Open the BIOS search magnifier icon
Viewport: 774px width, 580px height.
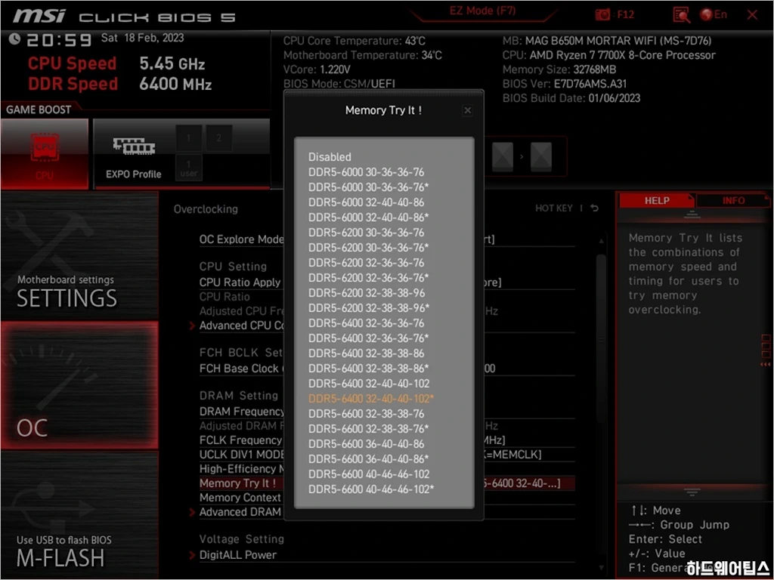tap(681, 15)
